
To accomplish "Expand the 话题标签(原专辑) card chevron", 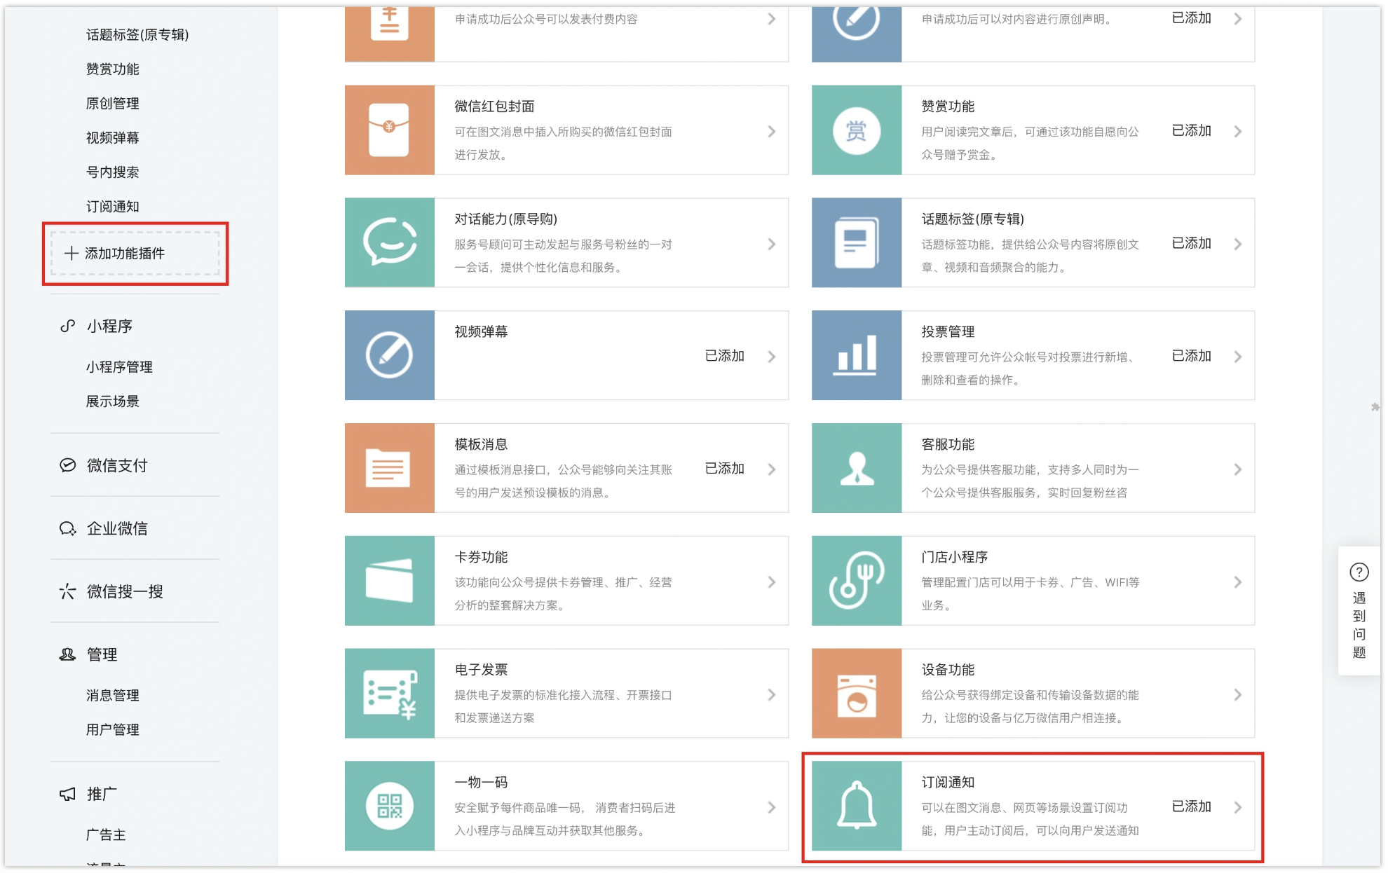I will 1238,244.
